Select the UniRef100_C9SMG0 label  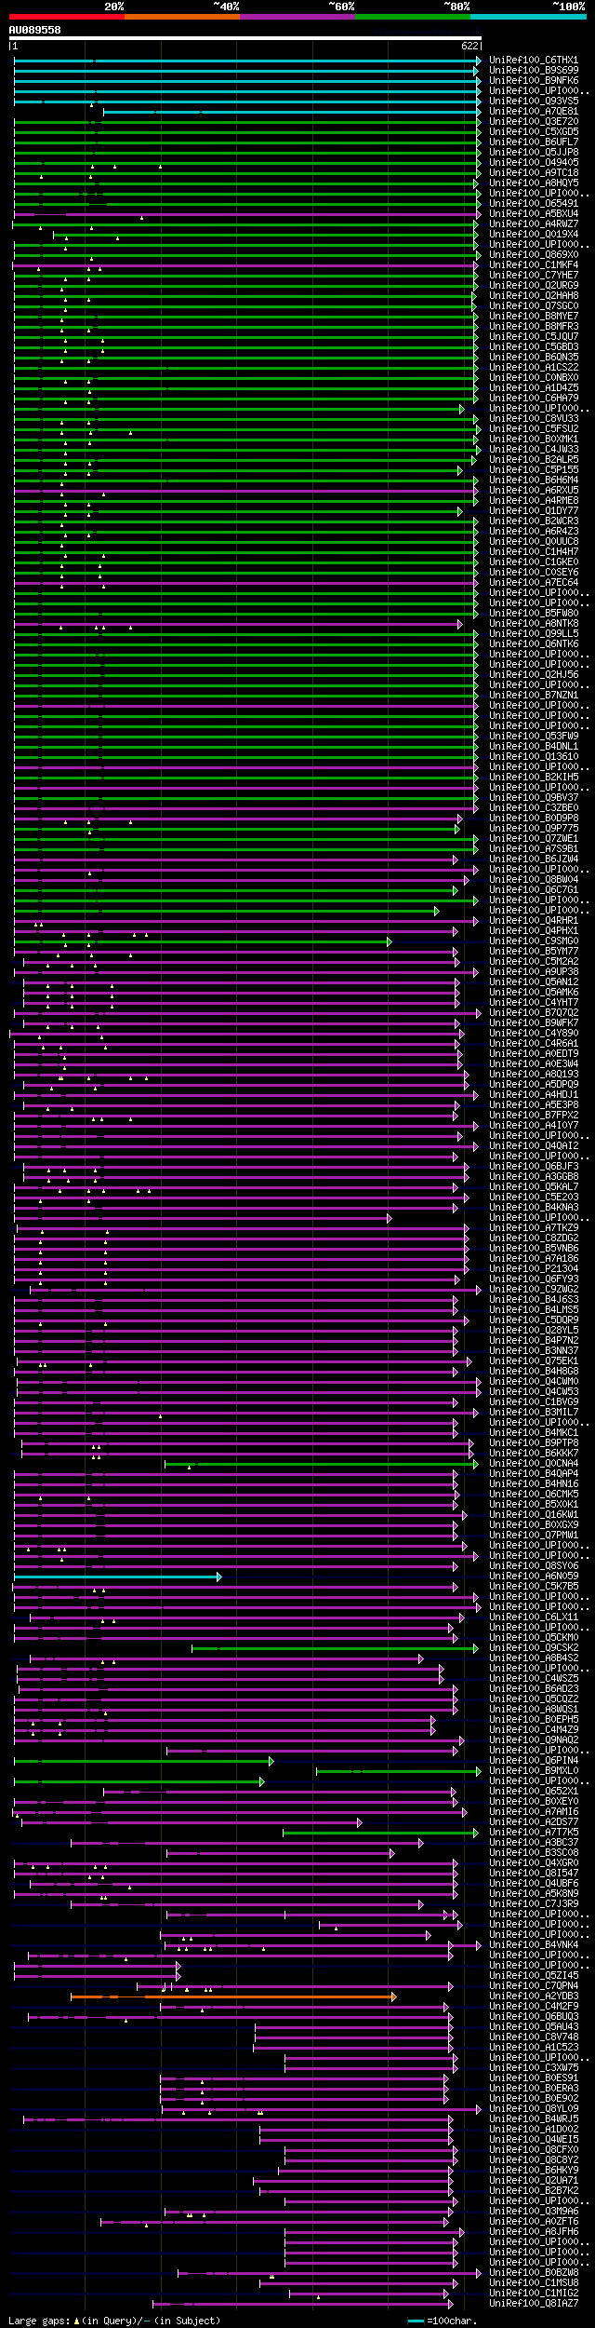pyautogui.click(x=534, y=941)
